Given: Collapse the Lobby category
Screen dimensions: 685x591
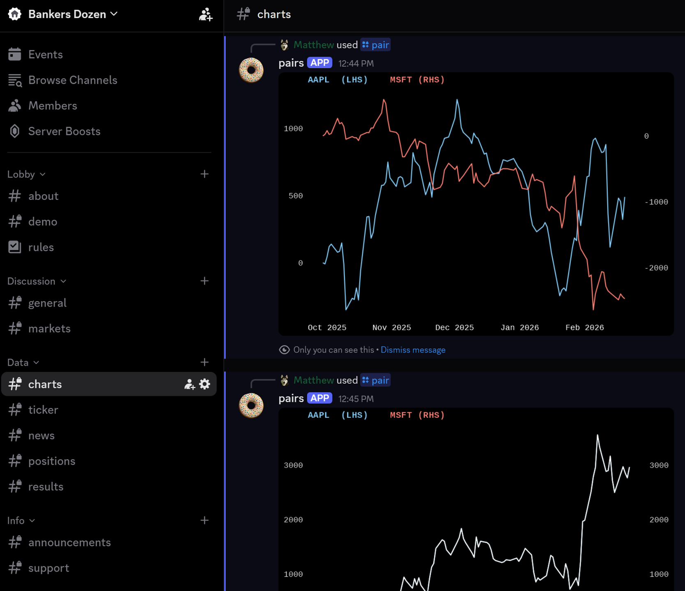Looking at the screenshot, I should pyautogui.click(x=26, y=174).
